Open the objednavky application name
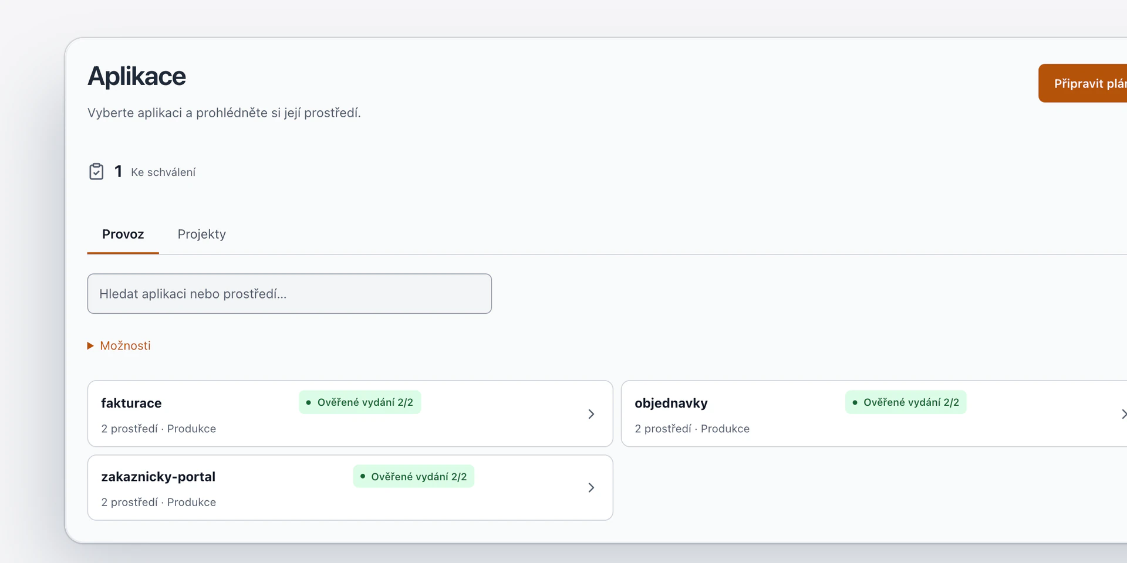This screenshot has height=563, width=1127. [x=671, y=403]
